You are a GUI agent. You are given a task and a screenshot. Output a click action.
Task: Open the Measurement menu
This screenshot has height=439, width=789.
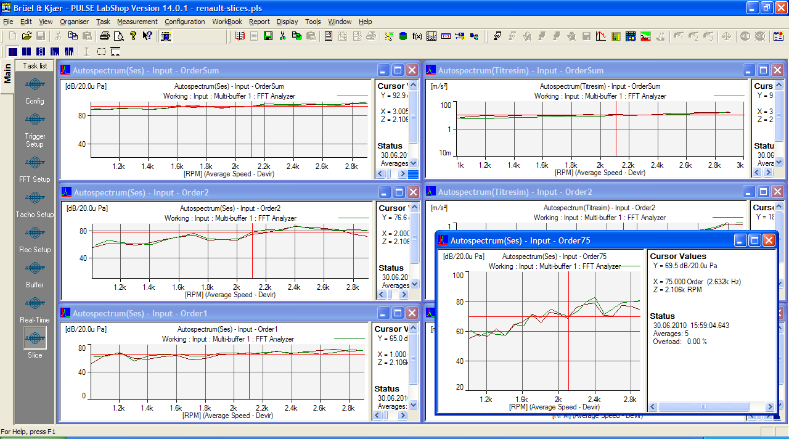click(x=137, y=22)
